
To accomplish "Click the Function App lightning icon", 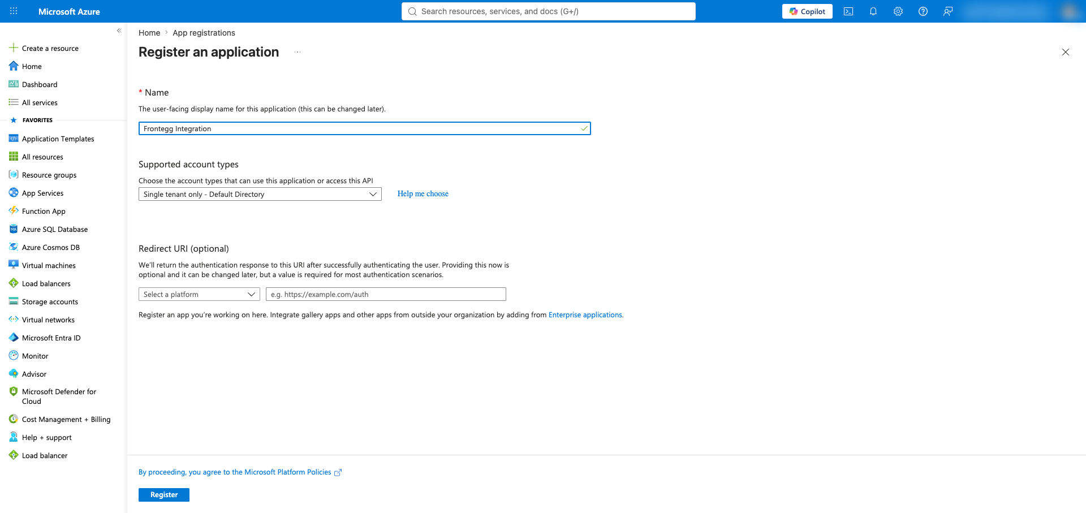I will click(14, 211).
